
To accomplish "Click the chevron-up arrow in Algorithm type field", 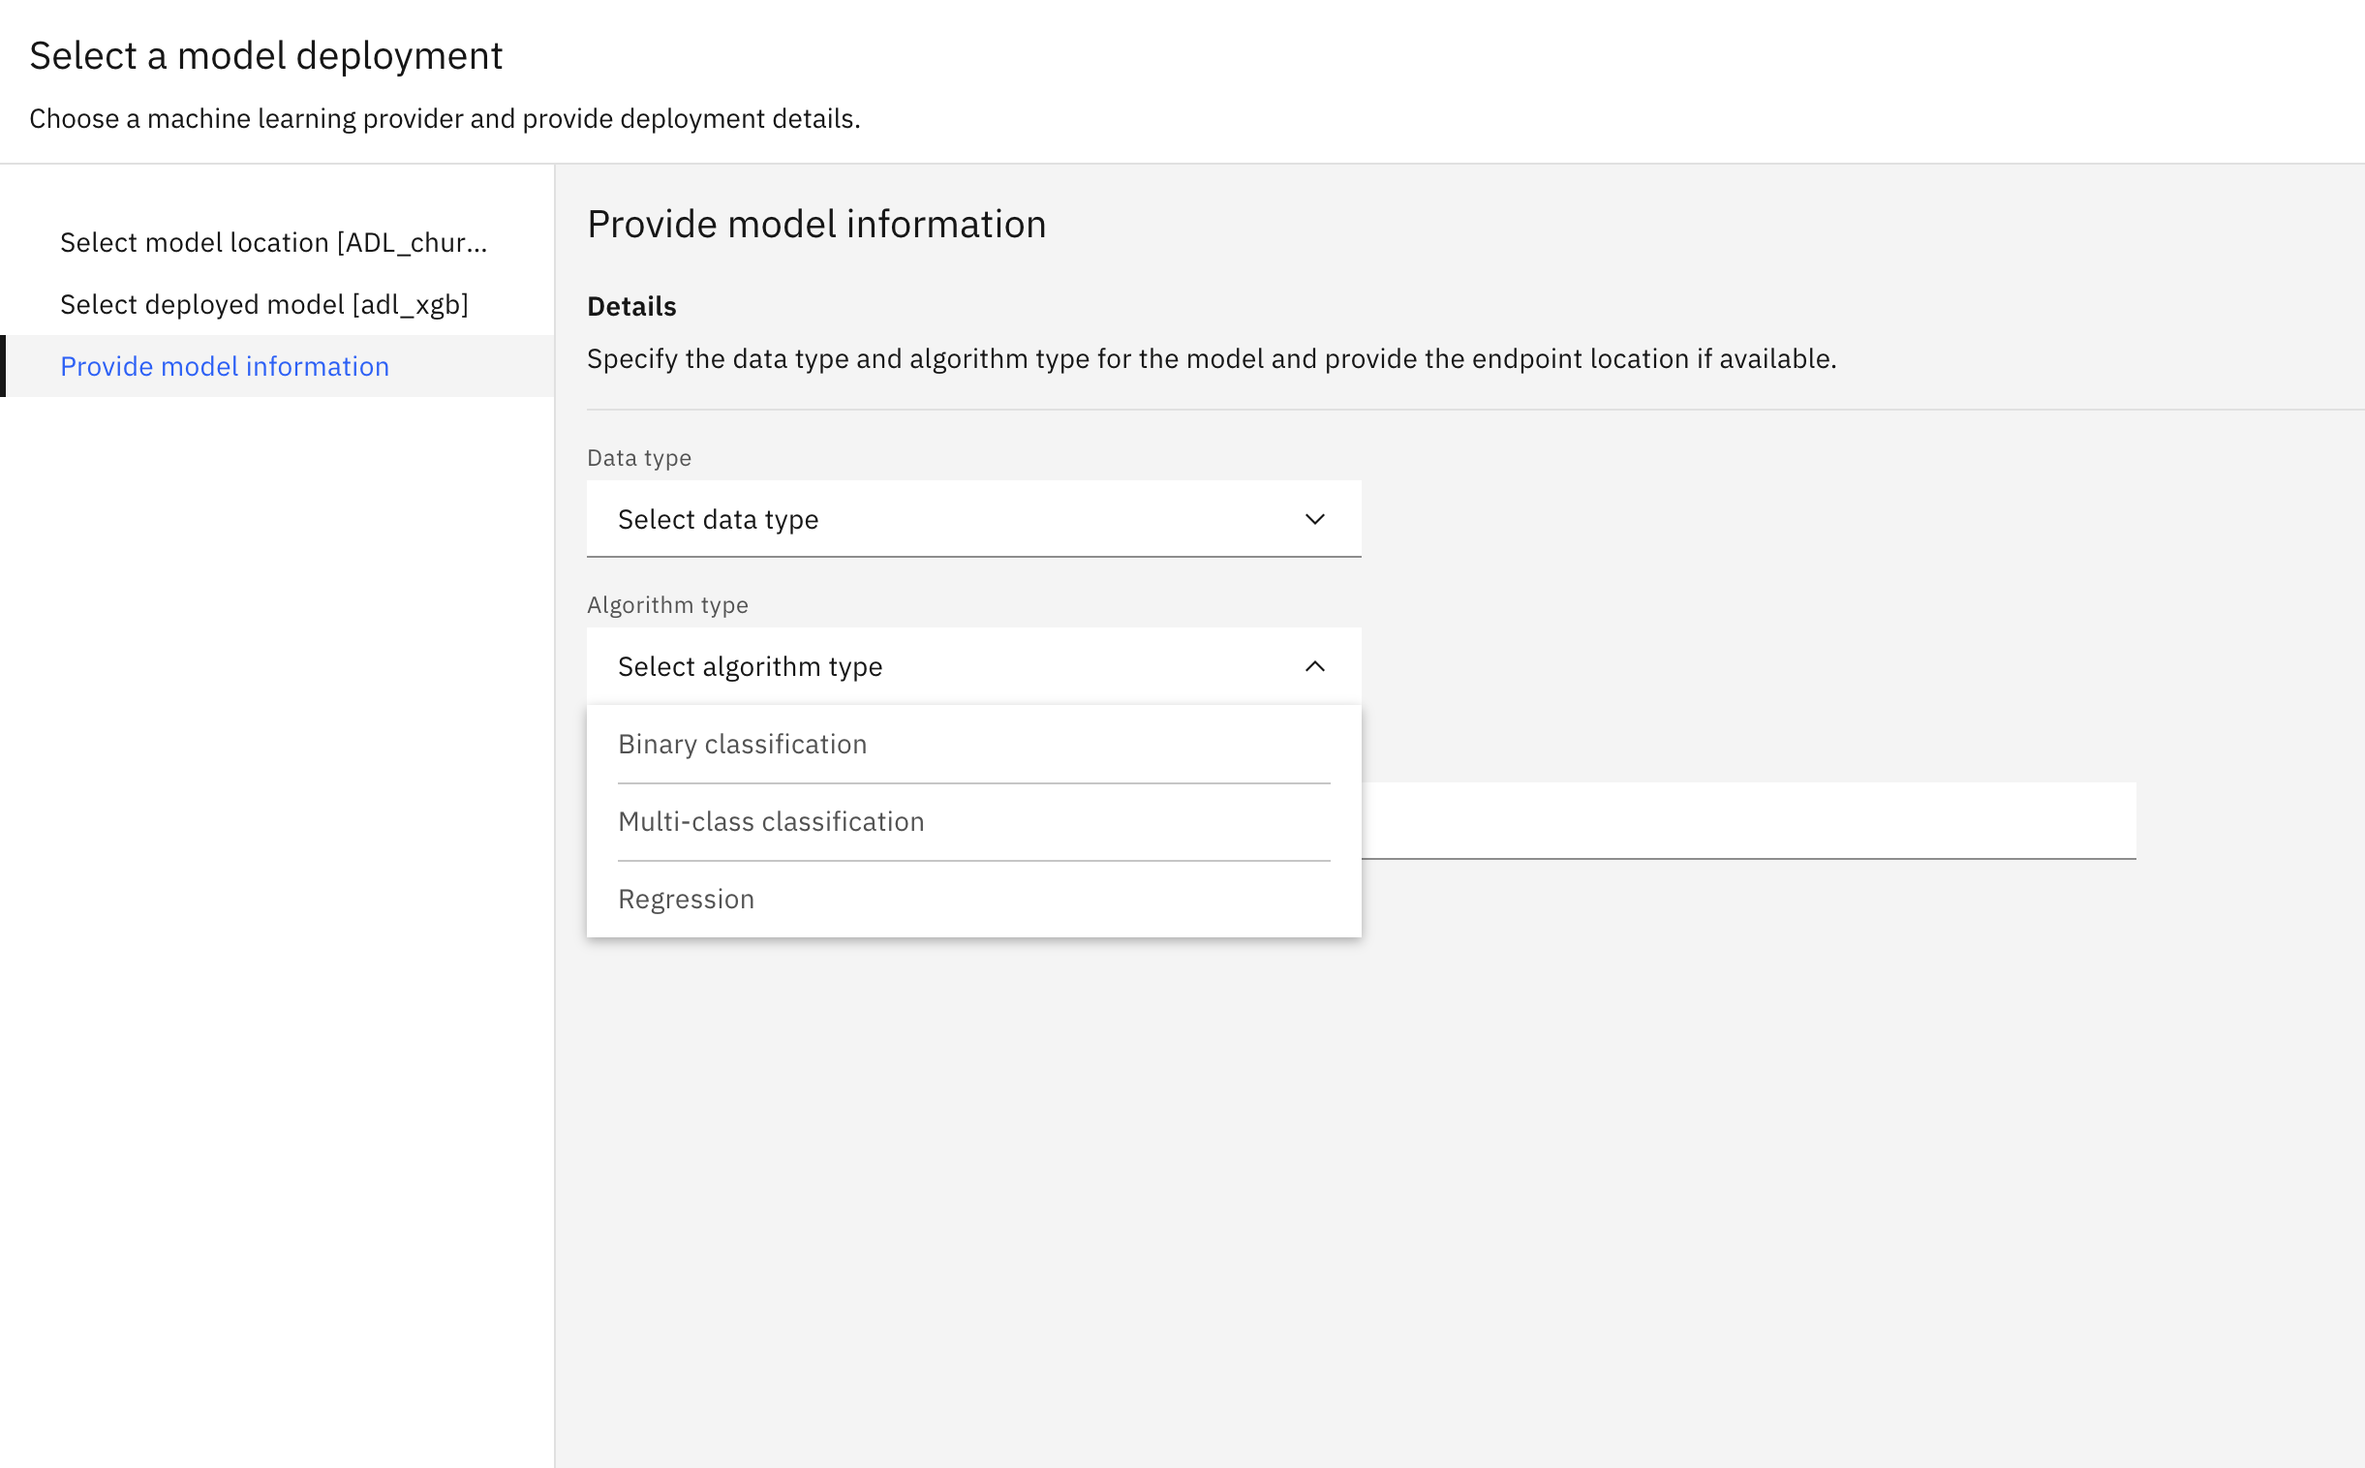I will click(1314, 666).
